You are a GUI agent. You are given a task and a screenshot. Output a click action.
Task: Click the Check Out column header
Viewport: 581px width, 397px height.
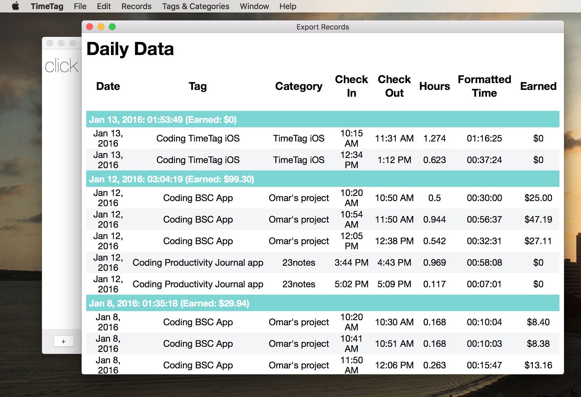coord(394,86)
